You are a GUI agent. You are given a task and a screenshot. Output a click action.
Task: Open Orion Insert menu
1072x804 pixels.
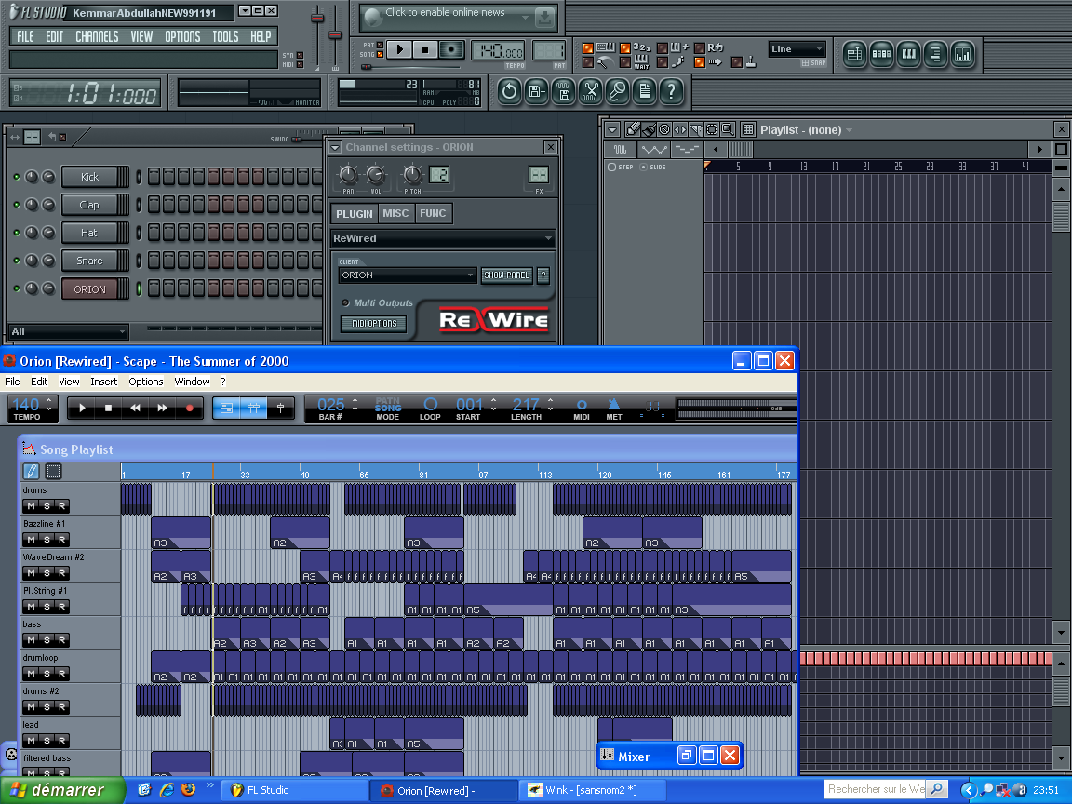(x=103, y=382)
